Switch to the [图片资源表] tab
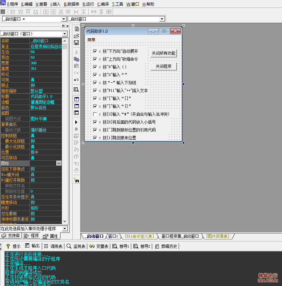Image resolution: width=282 pixels, height=286 pixels. click(217, 236)
